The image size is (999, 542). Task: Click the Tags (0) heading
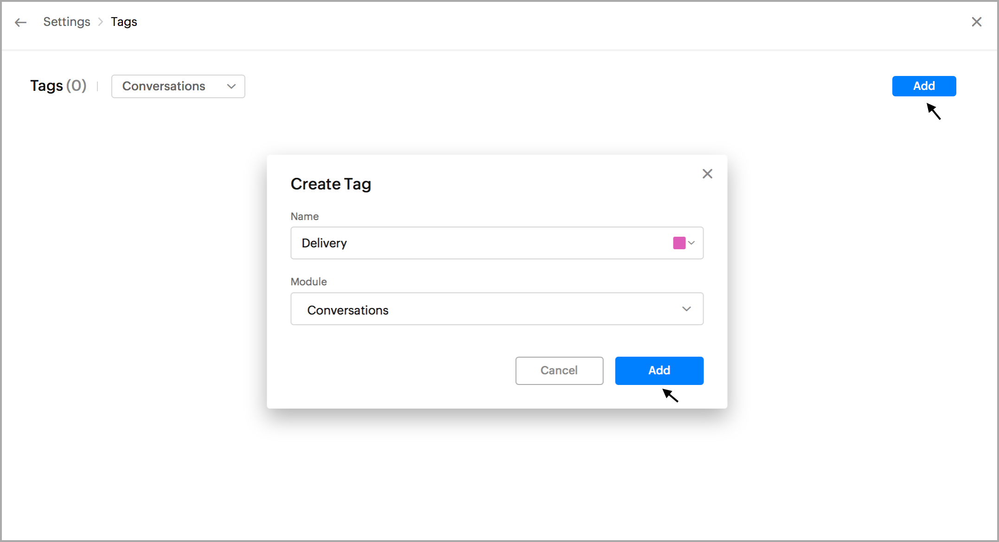point(58,86)
